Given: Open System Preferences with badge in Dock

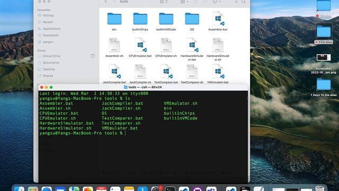Looking at the screenshot, I should (x=156, y=189).
